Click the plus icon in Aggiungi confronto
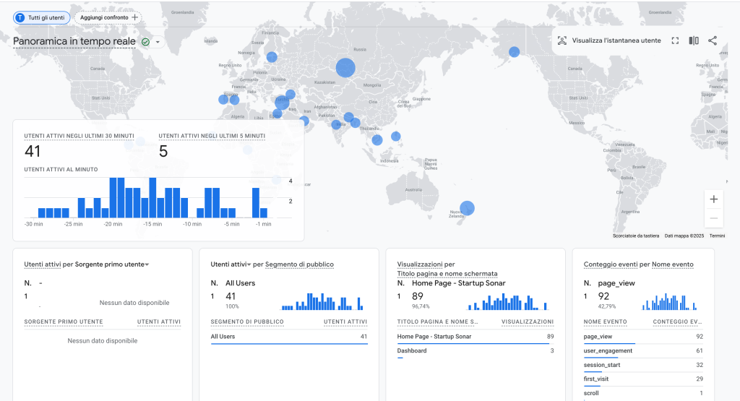This screenshot has height=401, width=740. [x=135, y=17]
